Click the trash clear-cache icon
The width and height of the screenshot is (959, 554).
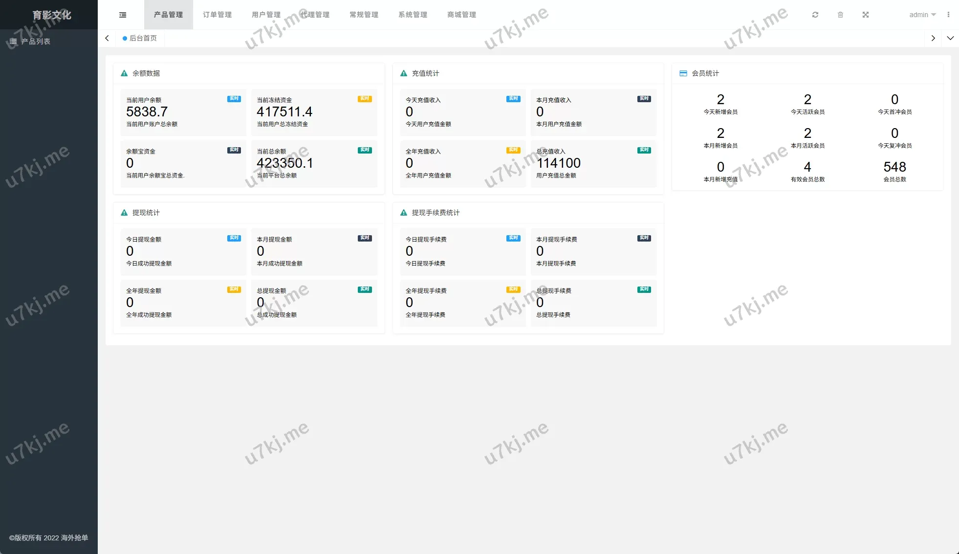[840, 15]
